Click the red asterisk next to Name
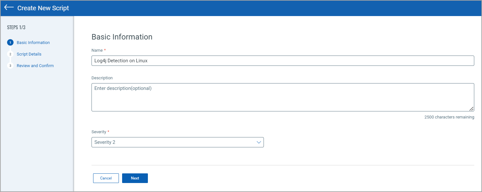The height and width of the screenshot is (192, 482). coord(105,50)
